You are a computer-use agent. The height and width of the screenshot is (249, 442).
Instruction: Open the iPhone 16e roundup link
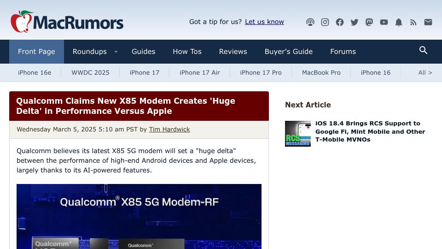pyautogui.click(x=35, y=72)
